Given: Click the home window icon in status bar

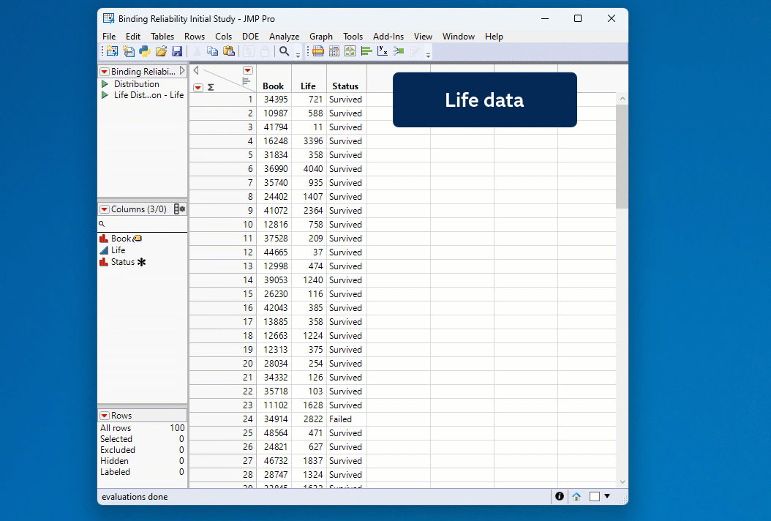Looking at the screenshot, I should coord(576,496).
